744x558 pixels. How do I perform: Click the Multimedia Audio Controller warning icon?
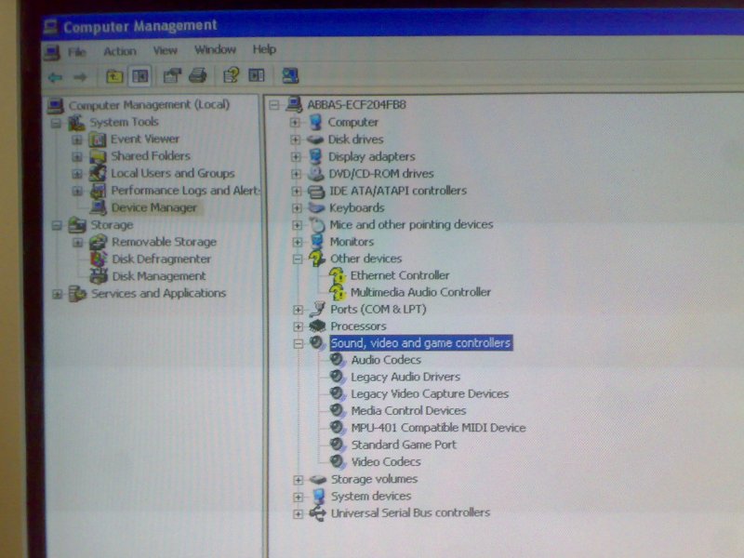[338, 293]
